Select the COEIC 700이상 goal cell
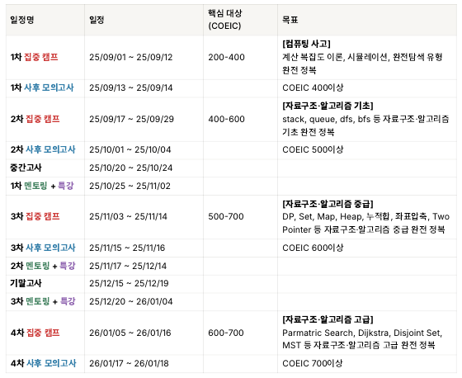462x378 pixels. [313, 363]
